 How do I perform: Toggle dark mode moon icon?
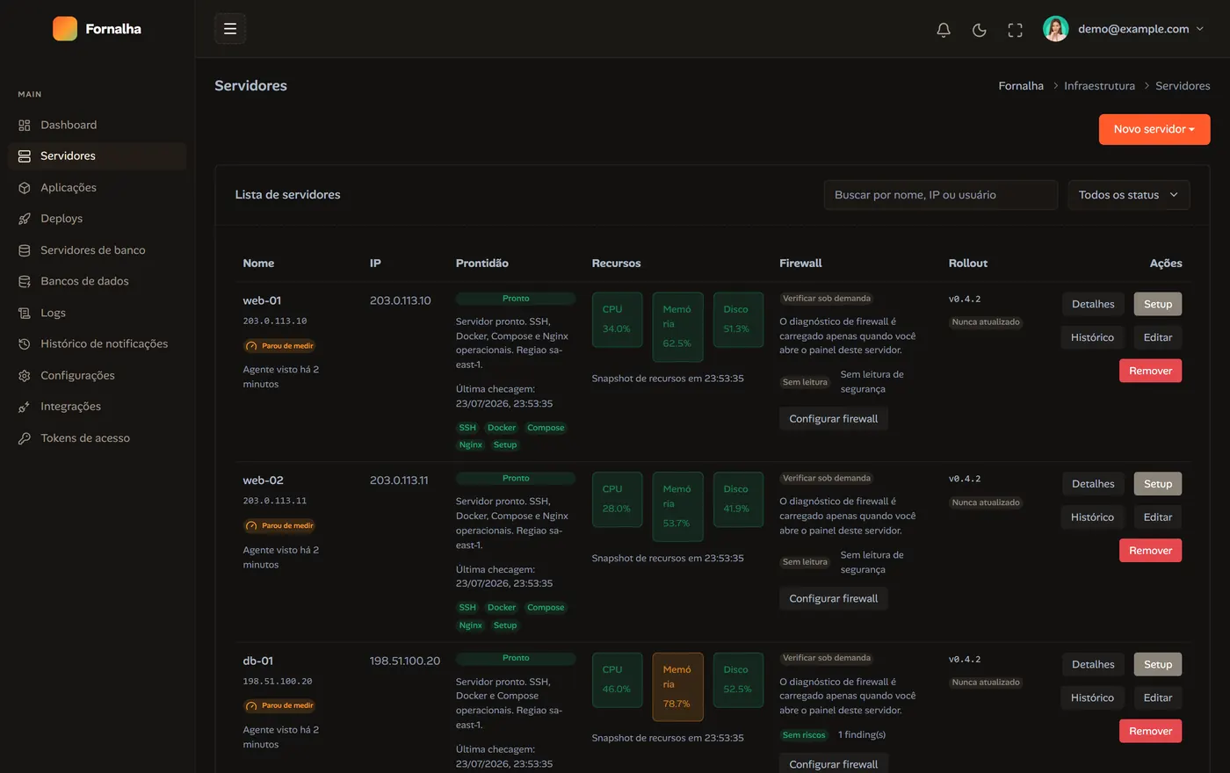980,29
